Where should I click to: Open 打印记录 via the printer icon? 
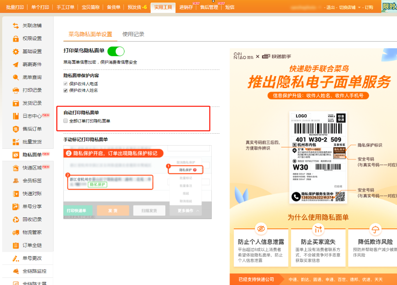point(16,90)
